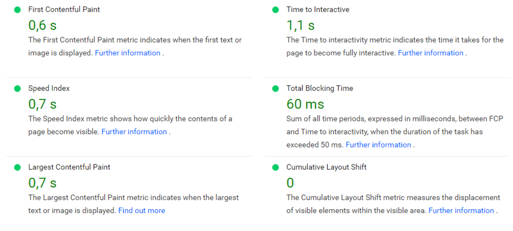Click the Cumulative Layout Shift value 0

[x=290, y=183]
